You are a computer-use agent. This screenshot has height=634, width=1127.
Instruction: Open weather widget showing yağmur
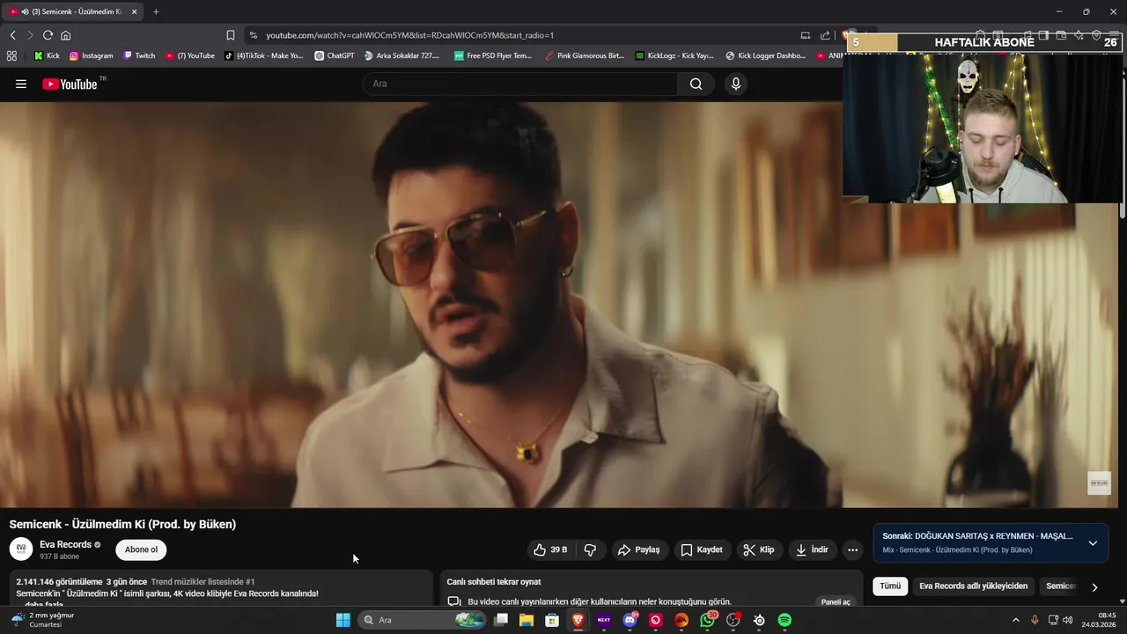point(42,620)
